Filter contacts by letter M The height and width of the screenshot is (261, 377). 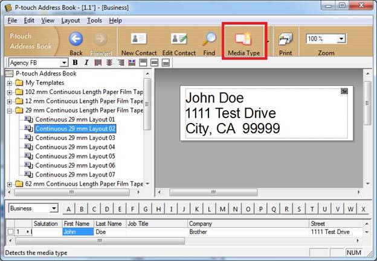(x=223, y=209)
